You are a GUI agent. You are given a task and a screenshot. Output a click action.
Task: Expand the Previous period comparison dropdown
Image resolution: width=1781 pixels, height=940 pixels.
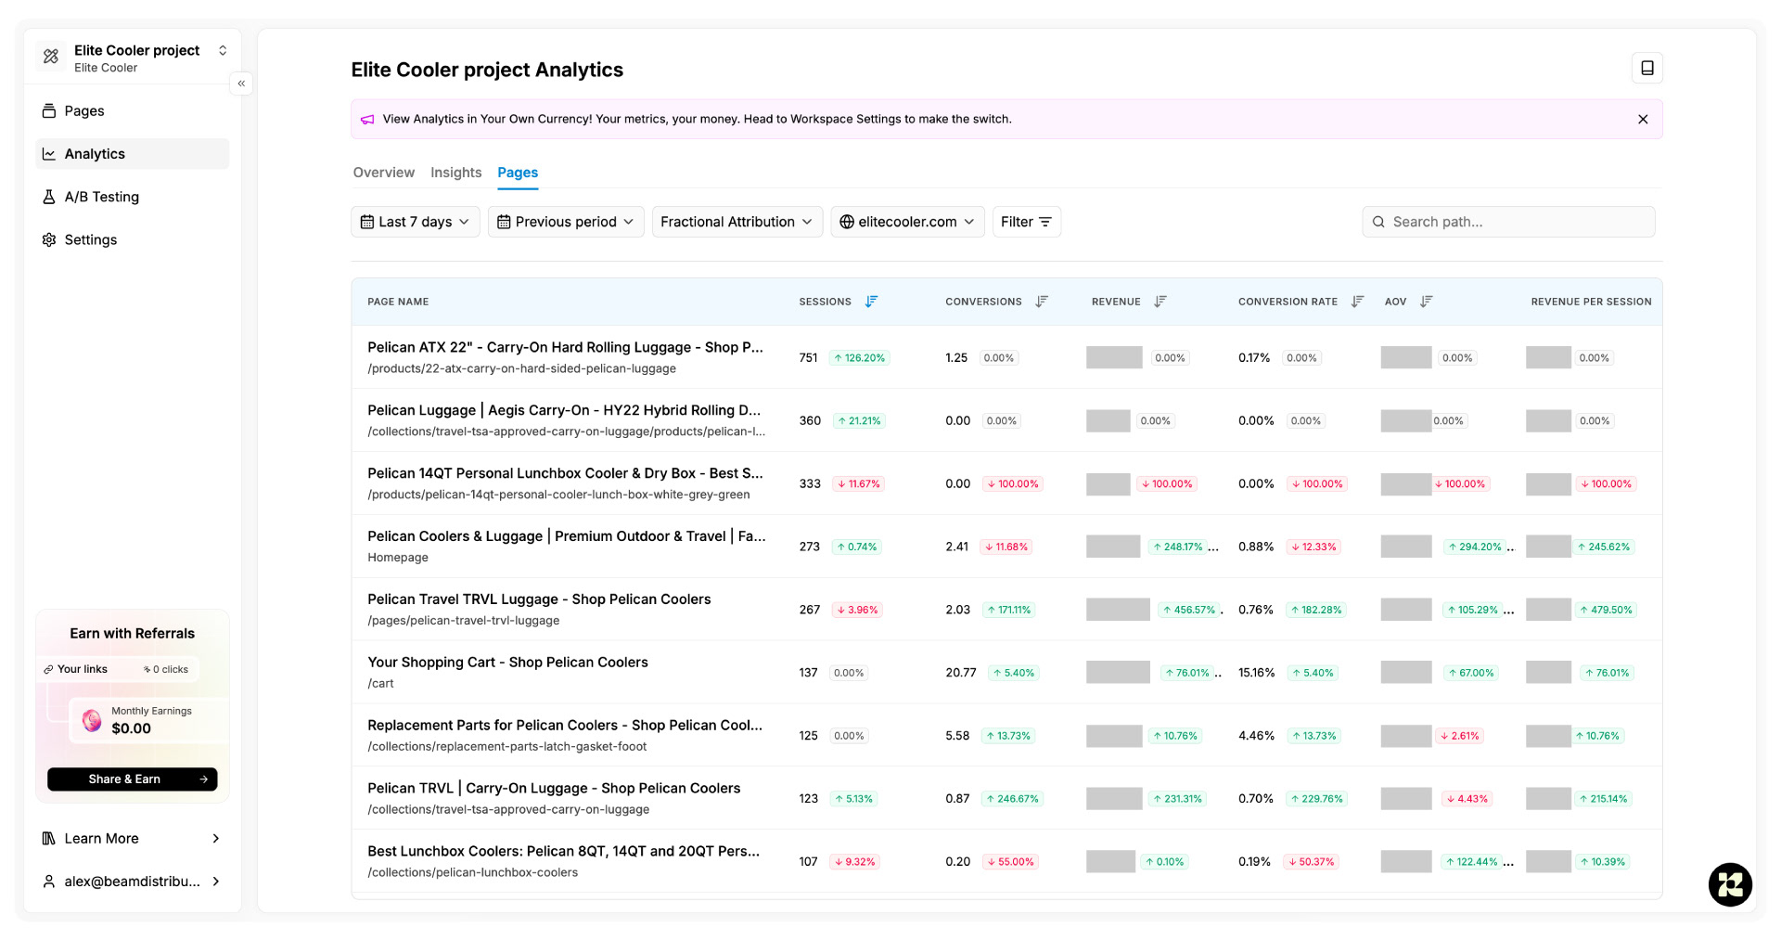(x=565, y=222)
